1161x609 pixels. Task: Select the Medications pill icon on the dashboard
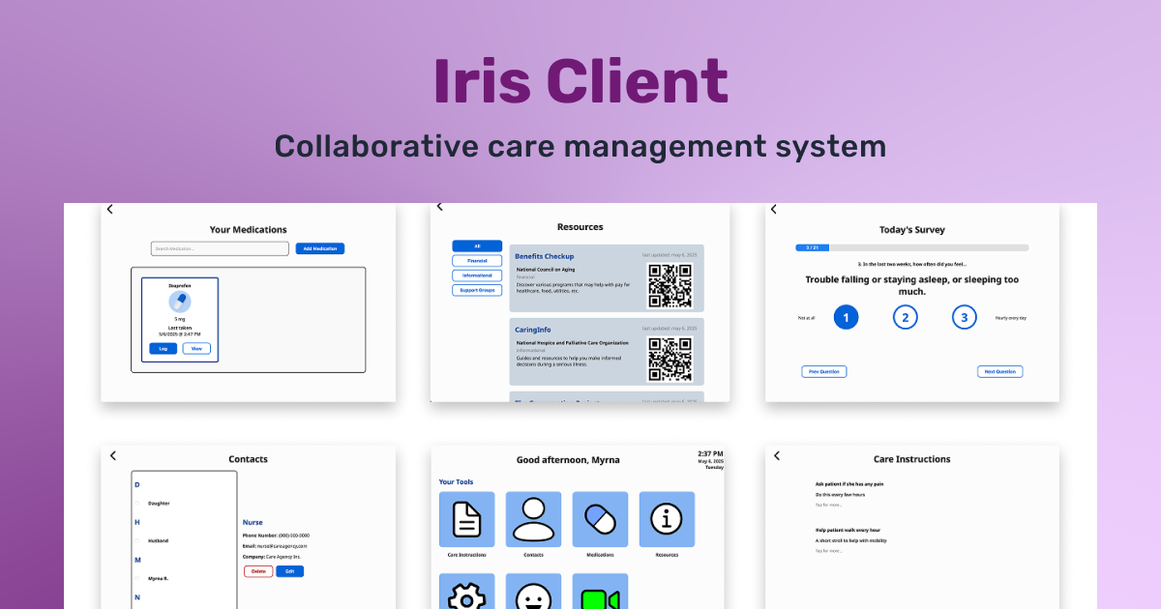tap(599, 519)
